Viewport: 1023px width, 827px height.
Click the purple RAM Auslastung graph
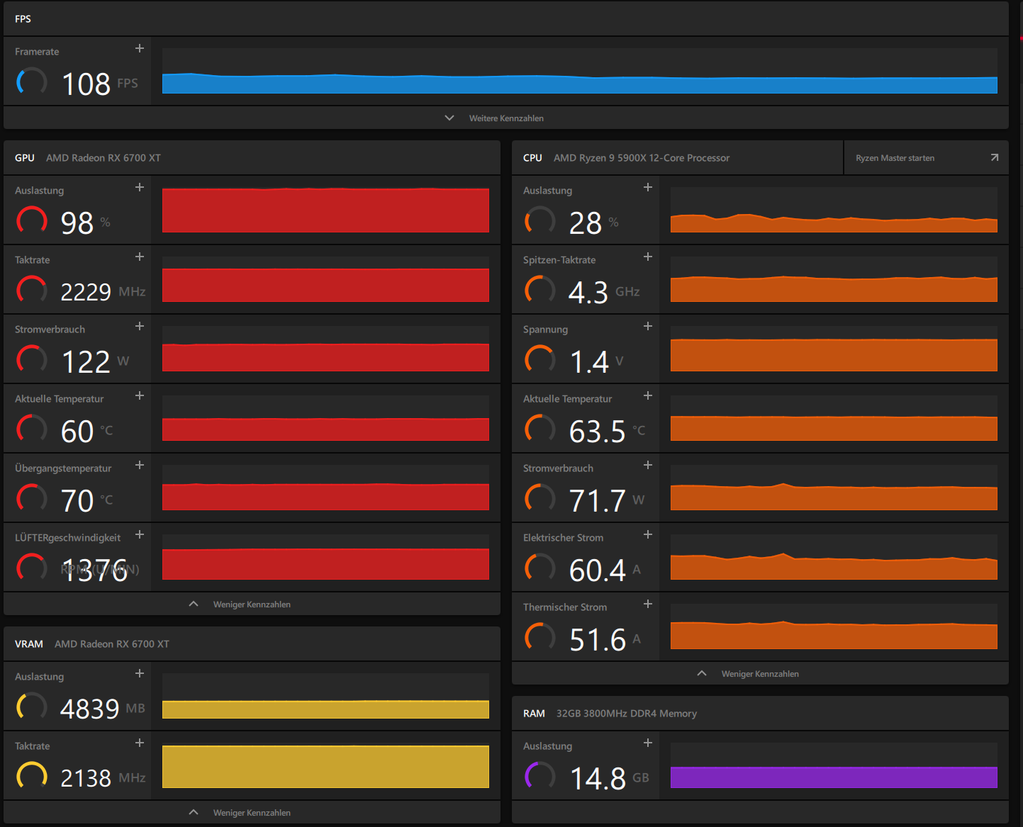[834, 765]
